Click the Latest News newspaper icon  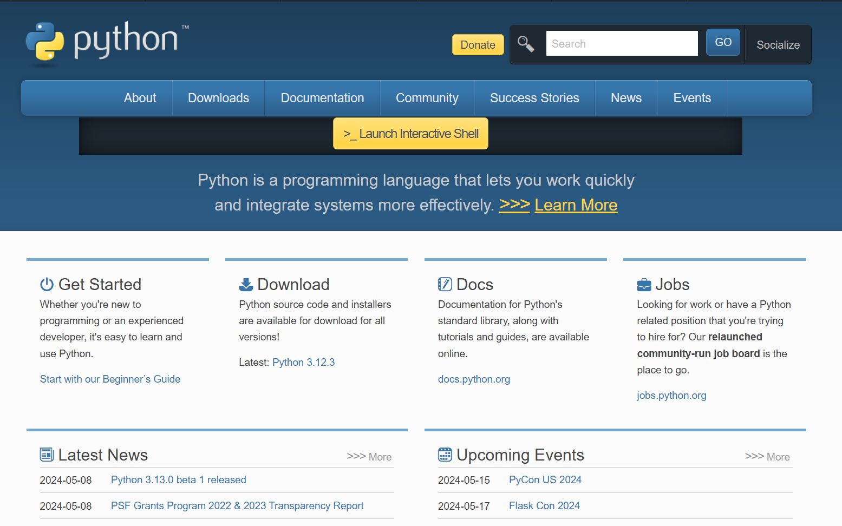[x=47, y=455]
